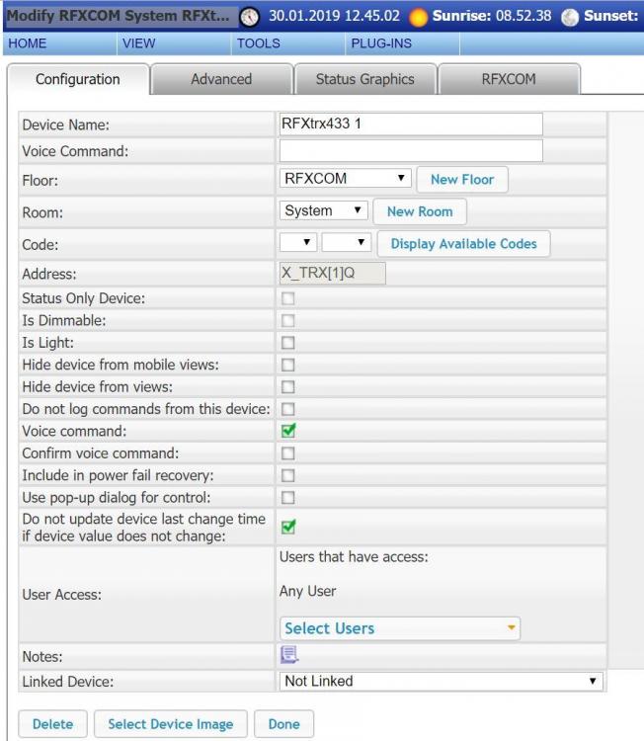Click the Select Device Image button
The image size is (644, 741).
point(171,724)
